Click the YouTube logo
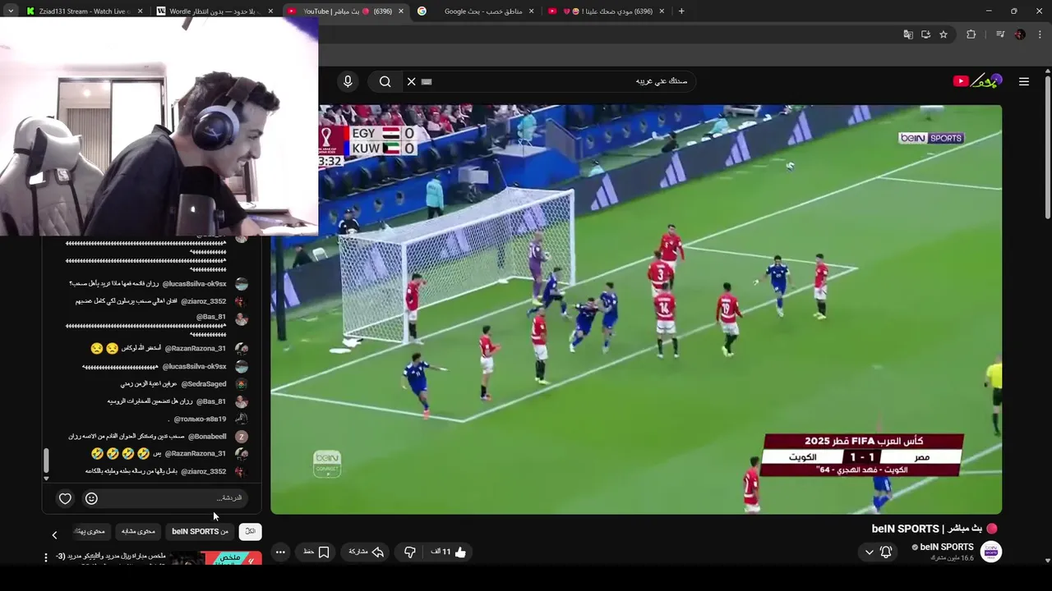The image size is (1052, 591). (x=977, y=80)
